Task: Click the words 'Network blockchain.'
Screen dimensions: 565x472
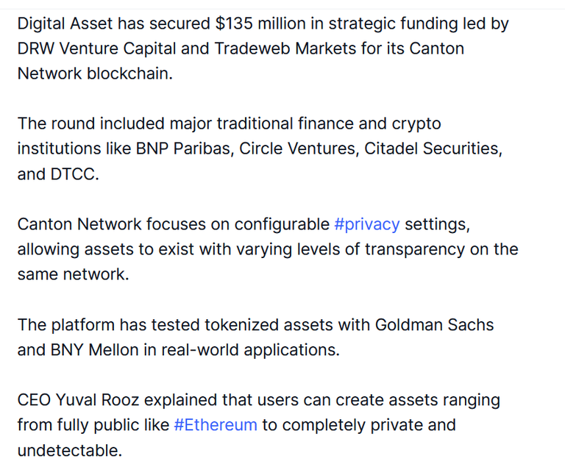Action: pyautogui.click(x=95, y=74)
